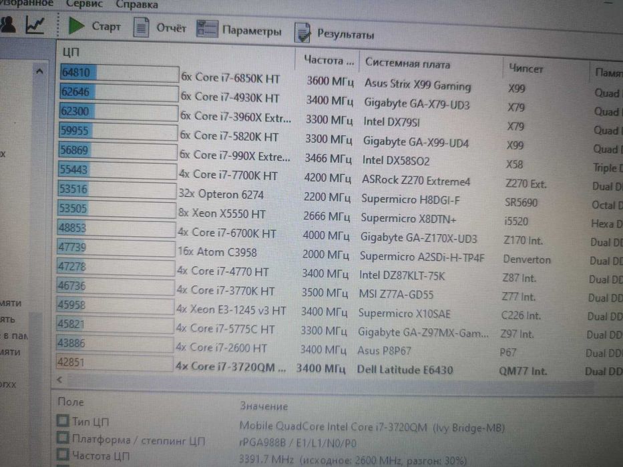
Task: Click the Denverton chipset cell
Action: [527, 260]
